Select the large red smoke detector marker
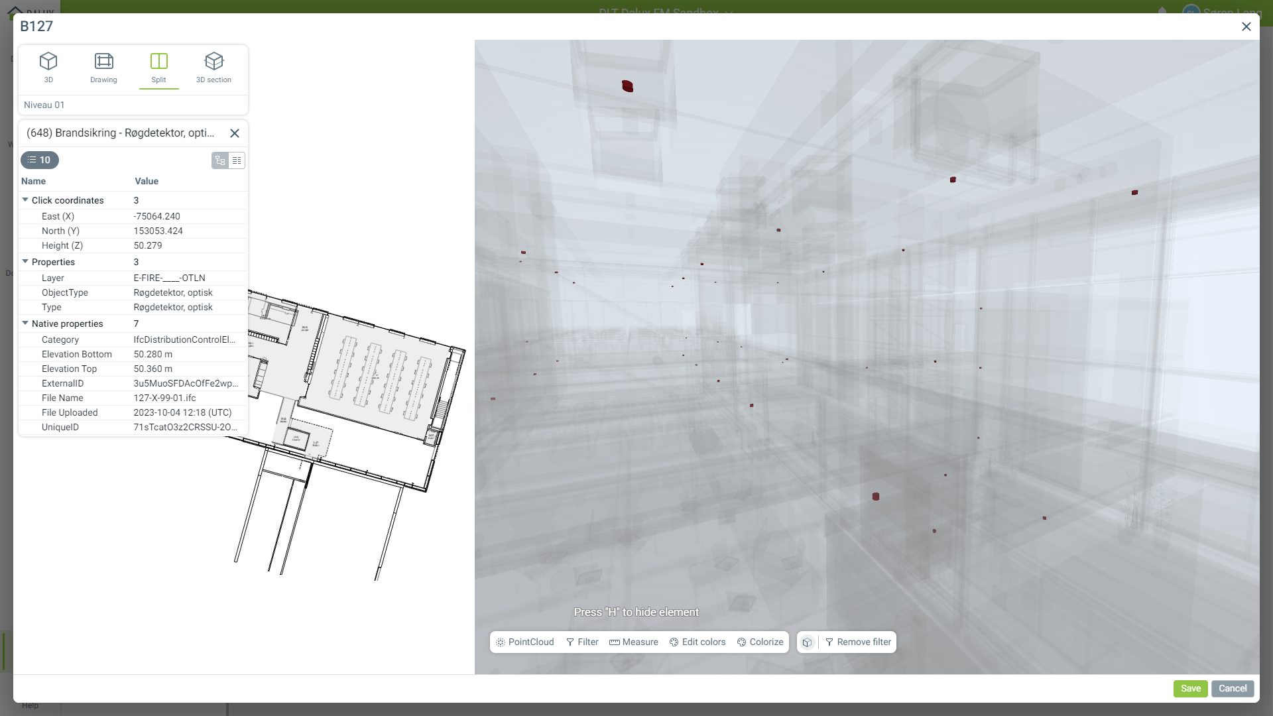1273x716 pixels. [x=627, y=86]
